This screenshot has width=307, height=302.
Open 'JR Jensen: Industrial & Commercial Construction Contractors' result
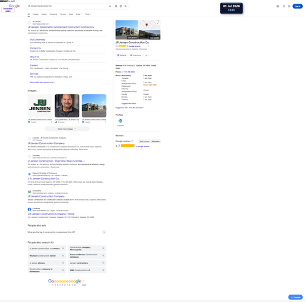61,27
